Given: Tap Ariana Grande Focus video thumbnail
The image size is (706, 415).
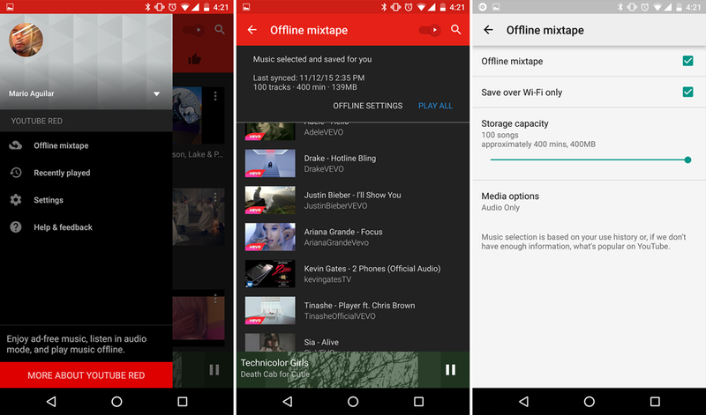Looking at the screenshot, I should pos(270,237).
